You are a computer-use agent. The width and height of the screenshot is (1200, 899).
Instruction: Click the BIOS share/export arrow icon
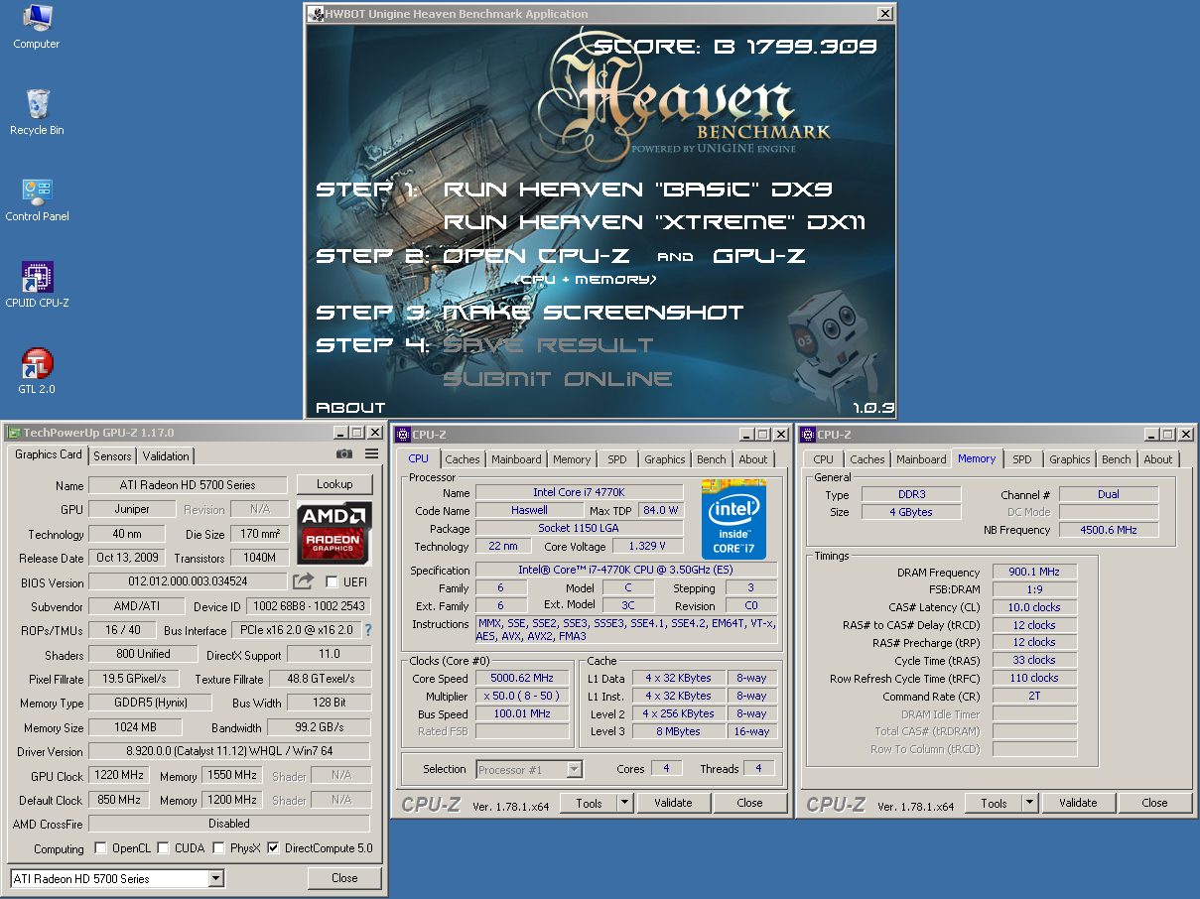point(304,581)
